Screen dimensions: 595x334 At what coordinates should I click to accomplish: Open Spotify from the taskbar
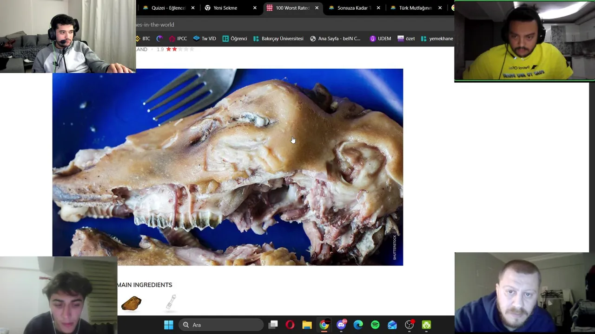[x=375, y=325]
